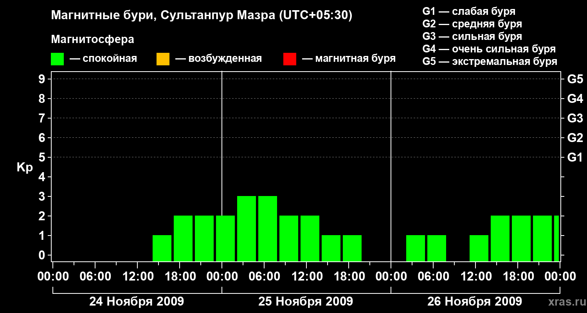The image size is (587, 313).
Task: Click the Kp 2 bar at 12:00 on 25 November
Action: point(310,238)
